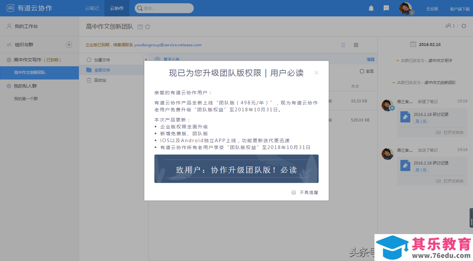This screenshot has height=261, width=473.
Task: Click the 2016.02.18 calendar date icon
Action: 413,44
